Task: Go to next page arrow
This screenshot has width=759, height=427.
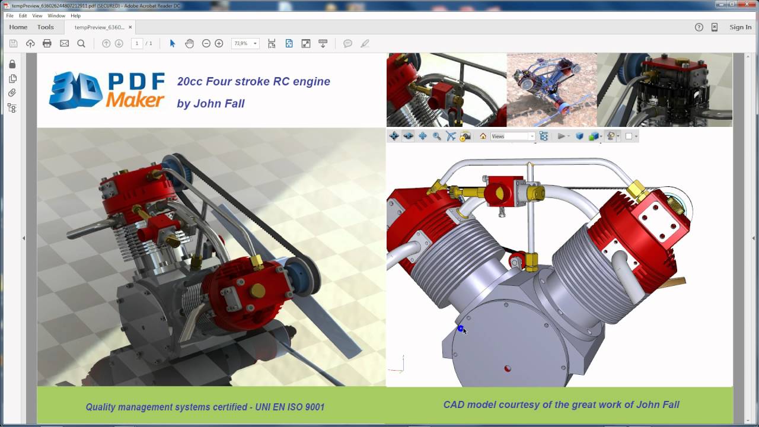Action: tap(119, 43)
